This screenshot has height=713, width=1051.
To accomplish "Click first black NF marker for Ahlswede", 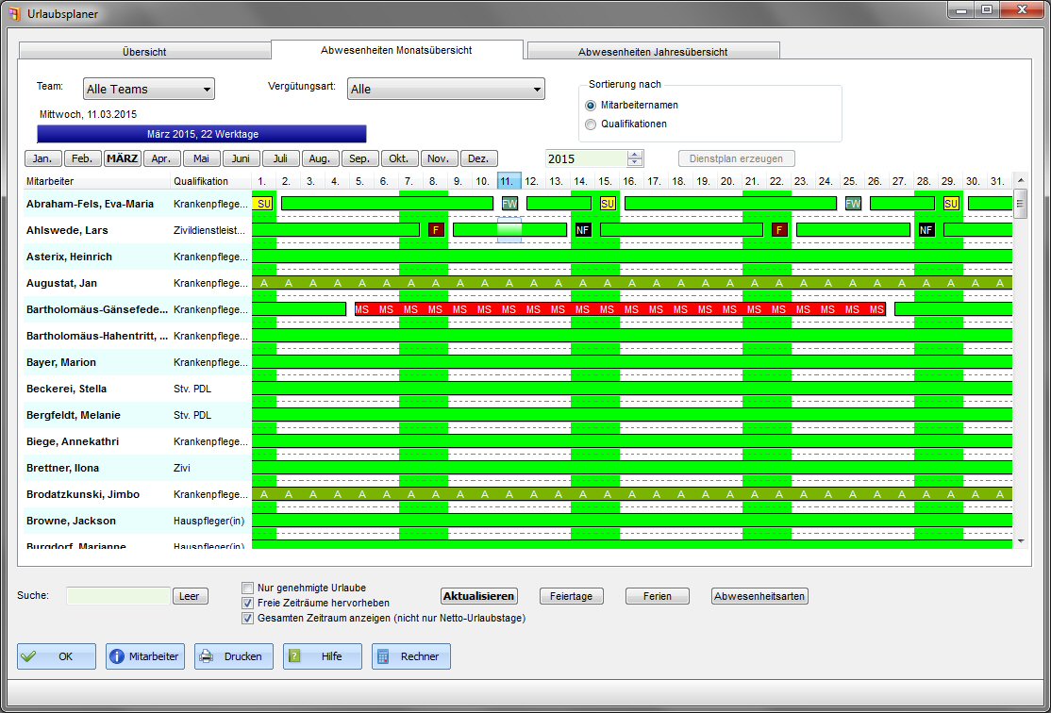I will tap(582, 230).
